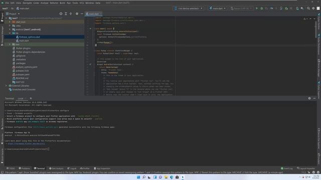Open the Dart Analysis tool window
Image resolution: width=321 pixels, height=180 pixels.
coord(56,168)
